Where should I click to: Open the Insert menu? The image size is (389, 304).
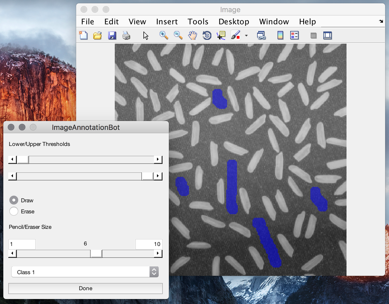167,22
